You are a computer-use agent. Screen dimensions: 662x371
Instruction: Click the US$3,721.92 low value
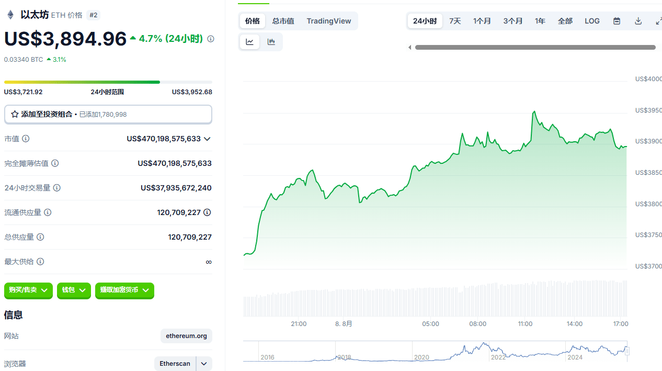click(x=23, y=92)
